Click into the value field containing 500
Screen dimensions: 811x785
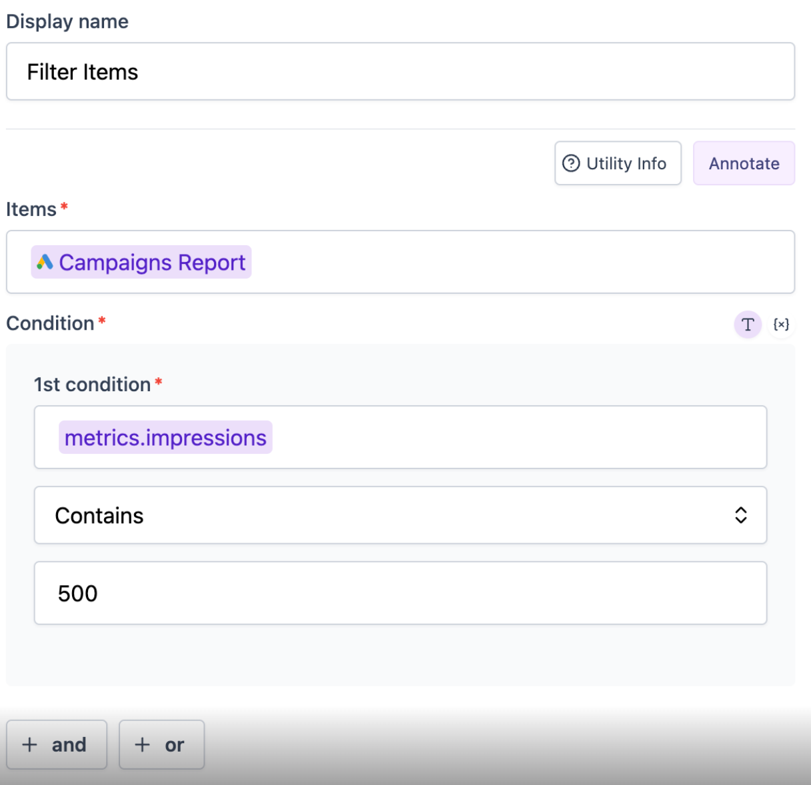[x=400, y=593]
